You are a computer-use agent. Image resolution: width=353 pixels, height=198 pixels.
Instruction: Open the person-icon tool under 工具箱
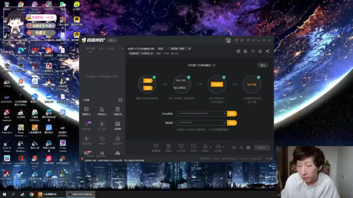tap(102, 111)
